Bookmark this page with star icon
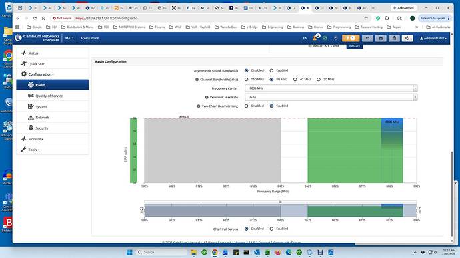 point(366,18)
